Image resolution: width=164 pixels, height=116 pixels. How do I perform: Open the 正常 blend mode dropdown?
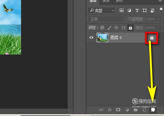[107, 19]
